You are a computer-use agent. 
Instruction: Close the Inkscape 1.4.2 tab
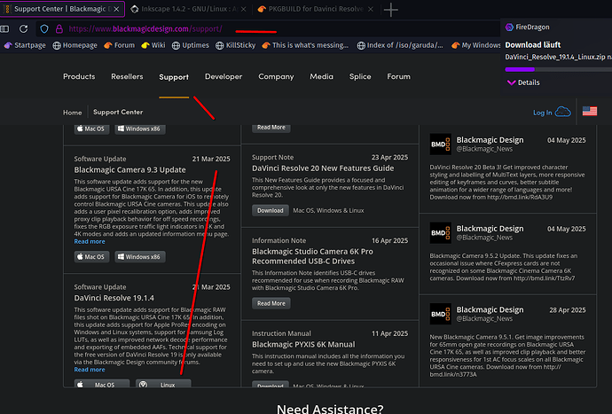pos(244,9)
